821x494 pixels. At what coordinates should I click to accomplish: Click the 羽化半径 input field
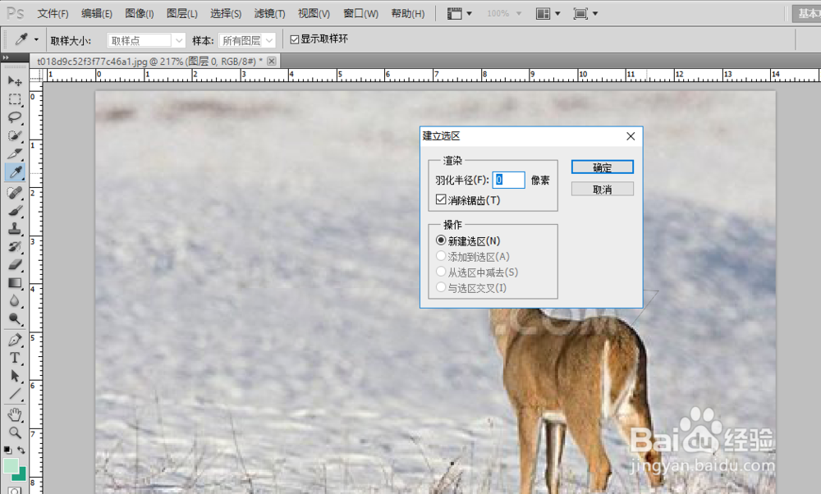click(x=508, y=180)
